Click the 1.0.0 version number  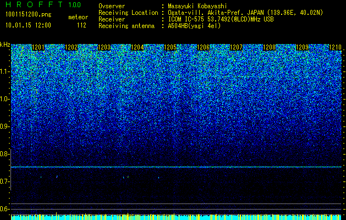[74, 5]
